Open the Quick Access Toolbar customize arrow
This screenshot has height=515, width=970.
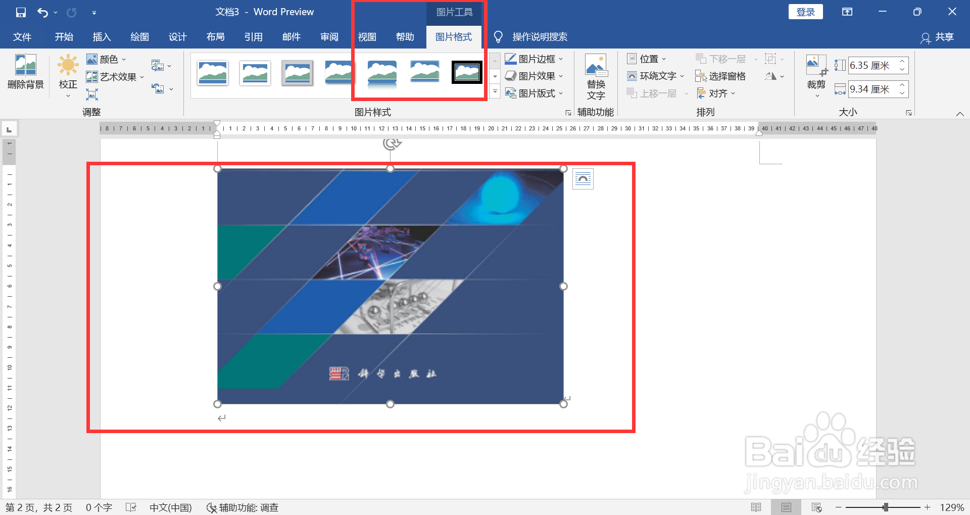point(94,13)
